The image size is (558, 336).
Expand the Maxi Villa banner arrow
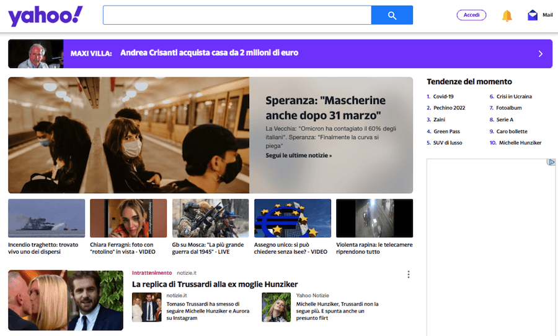coord(540,54)
